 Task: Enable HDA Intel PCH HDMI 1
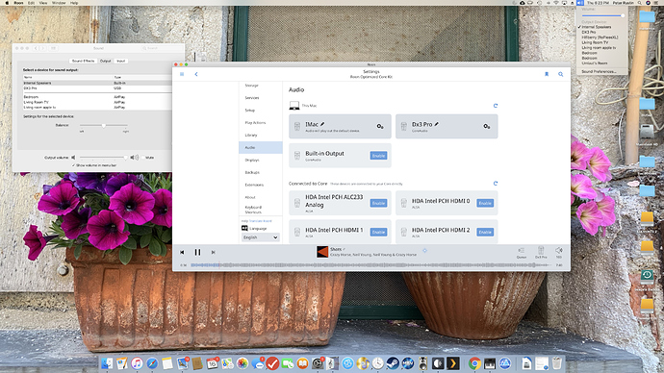pos(378,232)
